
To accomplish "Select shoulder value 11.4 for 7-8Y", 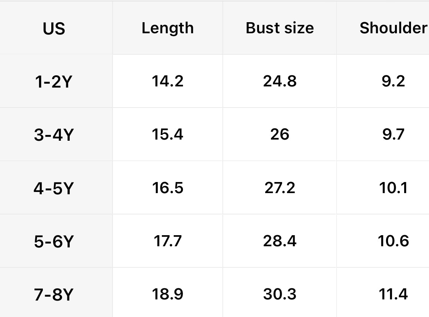I will (393, 294).
